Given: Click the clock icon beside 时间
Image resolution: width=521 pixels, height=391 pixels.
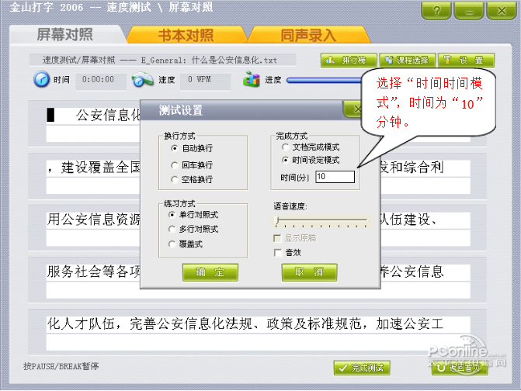Looking at the screenshot, I should click(41, 79).
